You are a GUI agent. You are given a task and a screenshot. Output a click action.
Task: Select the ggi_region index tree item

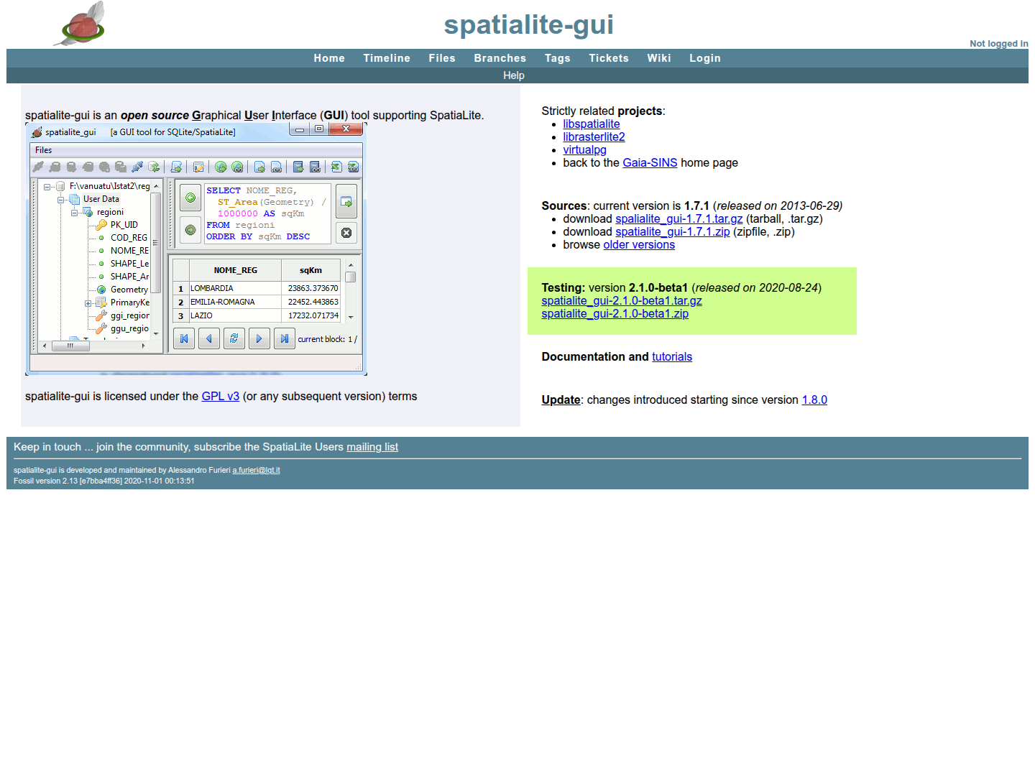tap(130, 315)
